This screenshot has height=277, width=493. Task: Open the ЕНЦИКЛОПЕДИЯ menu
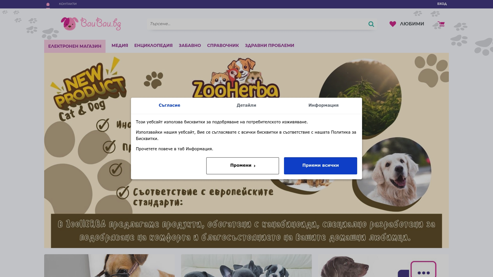pyautogui.click(x=153, y=45)
